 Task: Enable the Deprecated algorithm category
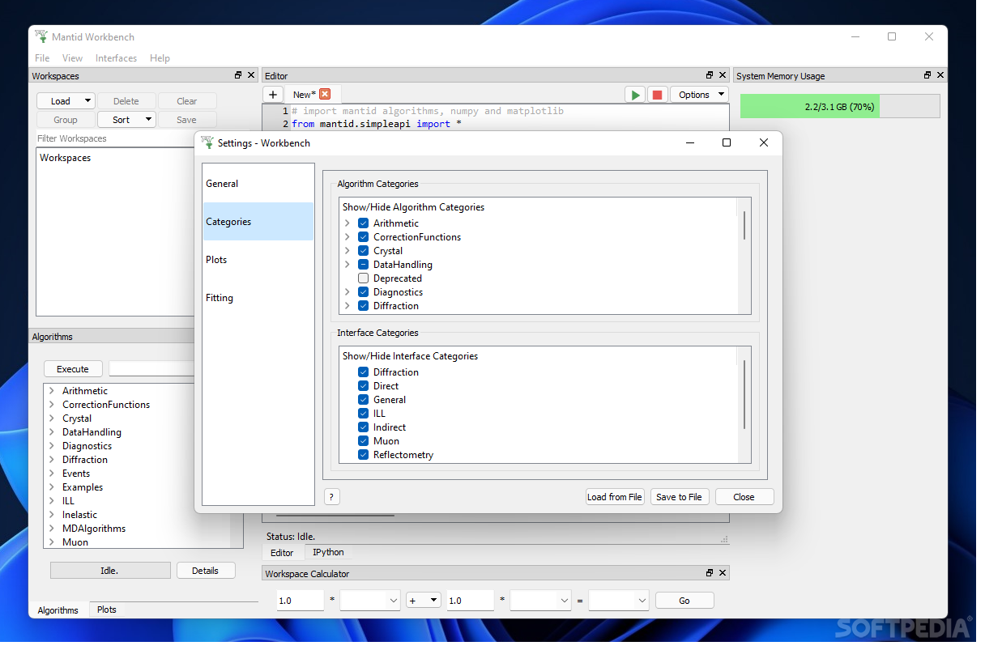[x=363, y=278]
